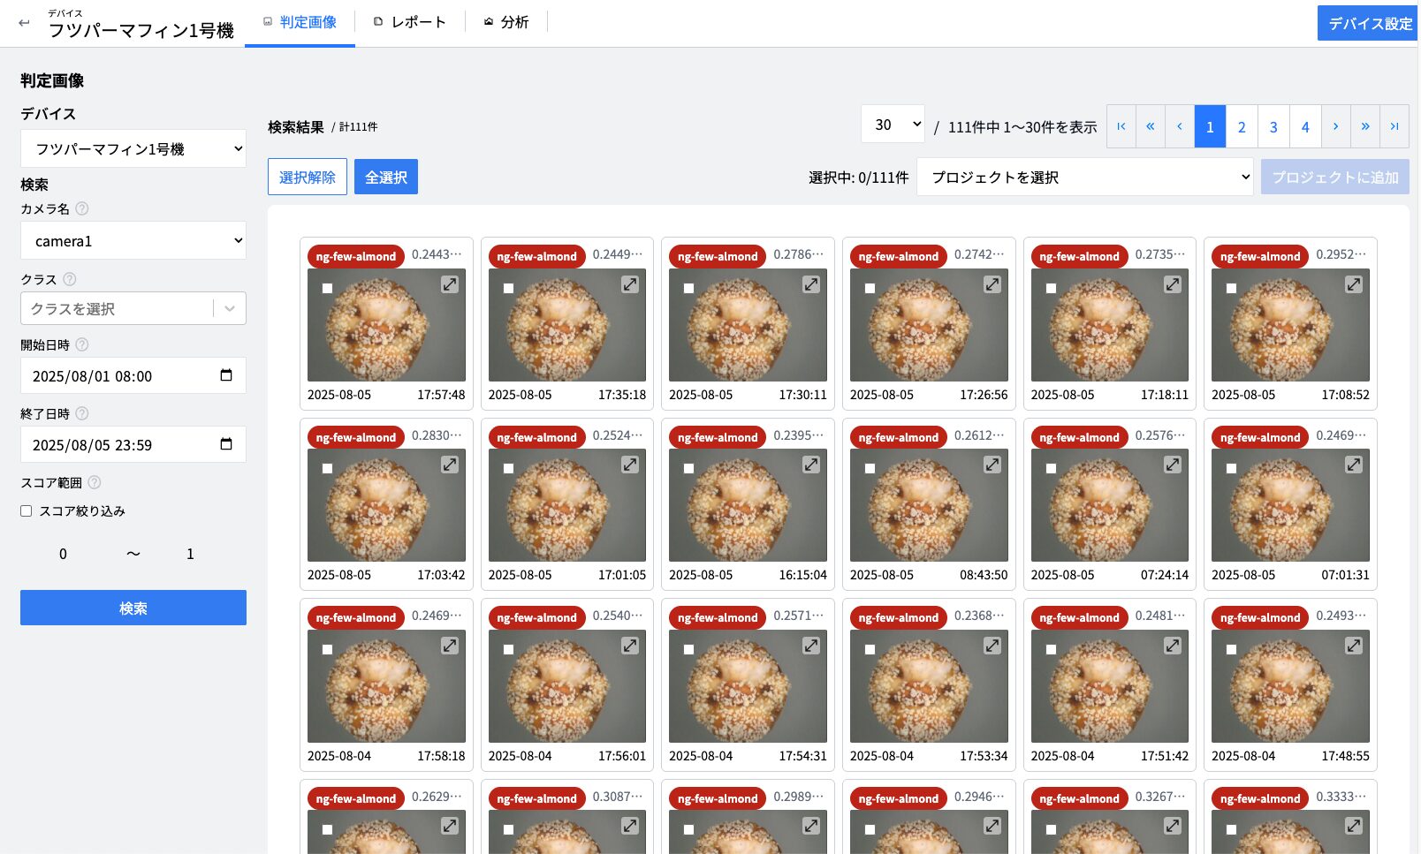This screenshot has height=854, width=1421.
Task: Click the help icon next to スコア範囲
Action: pyautogui.click(x=95, y=483)
